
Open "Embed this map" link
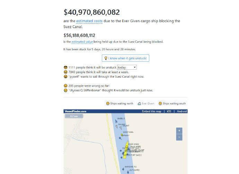[151, 111]
